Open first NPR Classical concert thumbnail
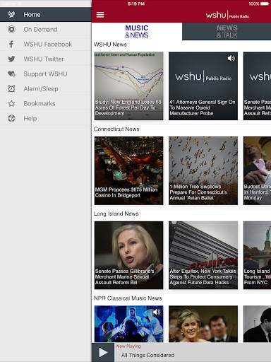Screen dimensions: 271x362 tap(128, 324)
